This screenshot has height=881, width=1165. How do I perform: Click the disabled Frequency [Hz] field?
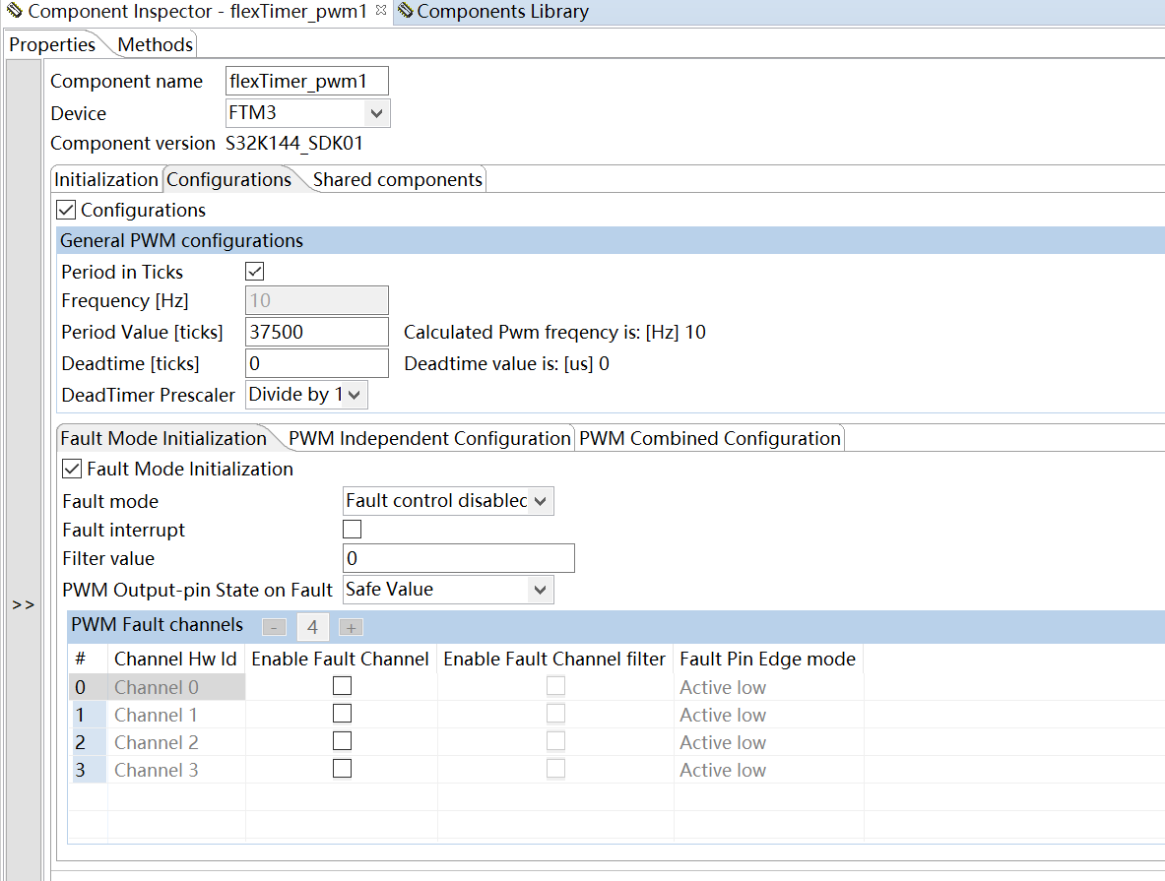click(x=316, y=300)
